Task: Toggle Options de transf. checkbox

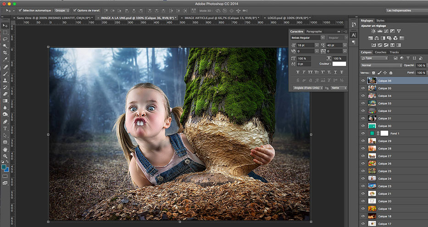Action: pos(75,11)
